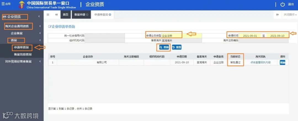Close the 申请单查询 tab

click(110, 15)
